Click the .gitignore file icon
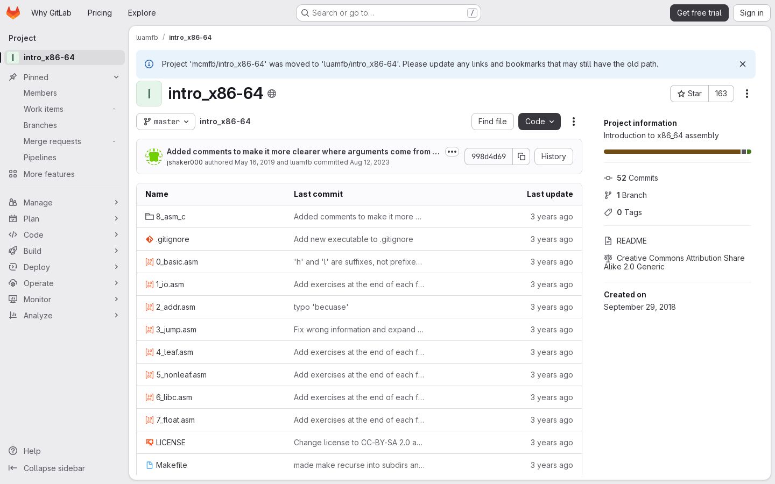This screenshot has width=775, height=484. pos(150,239)
